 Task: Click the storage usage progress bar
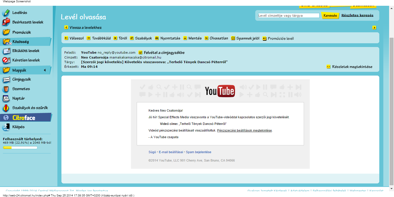click(20, 148)
